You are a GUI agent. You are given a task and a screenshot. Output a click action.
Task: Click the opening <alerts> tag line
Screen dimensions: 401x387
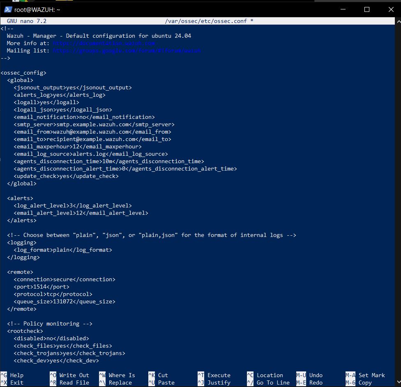[x=20, y=198]
